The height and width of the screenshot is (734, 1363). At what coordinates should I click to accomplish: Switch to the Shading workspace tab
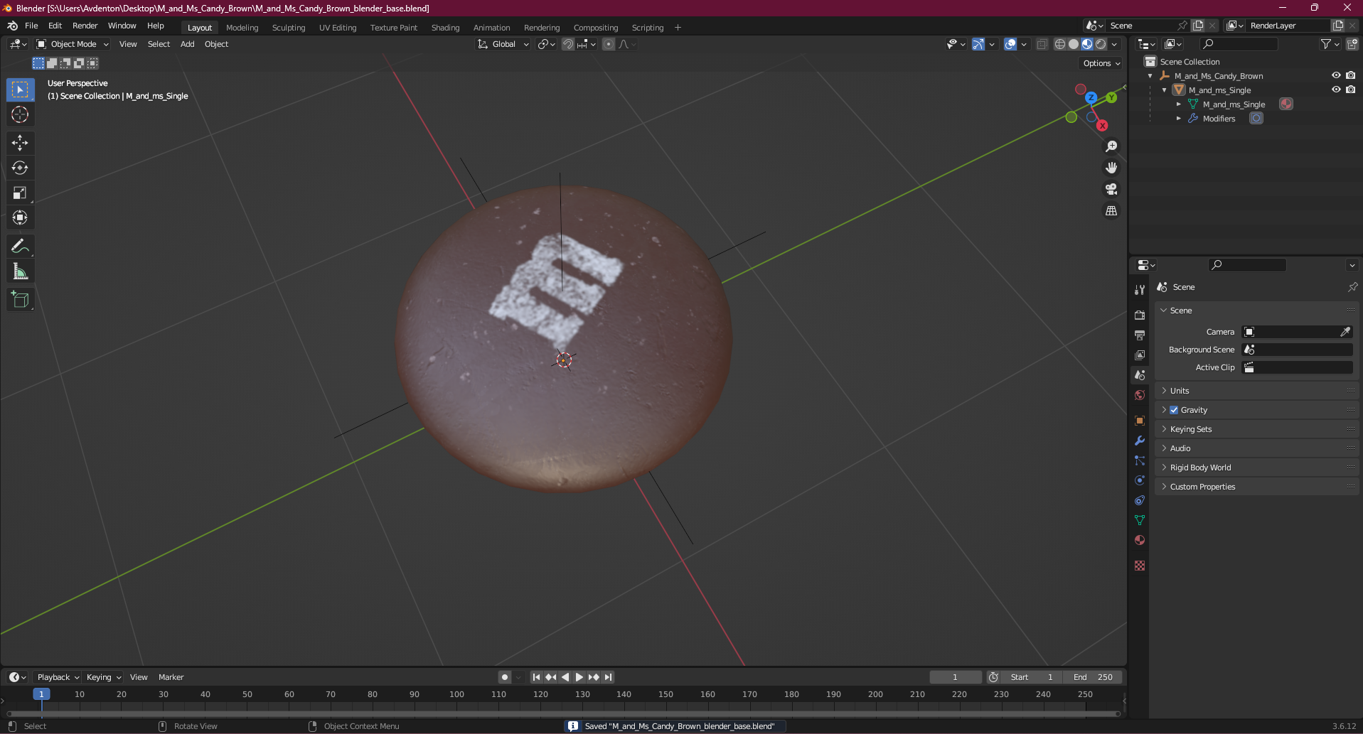pos(445,28)
